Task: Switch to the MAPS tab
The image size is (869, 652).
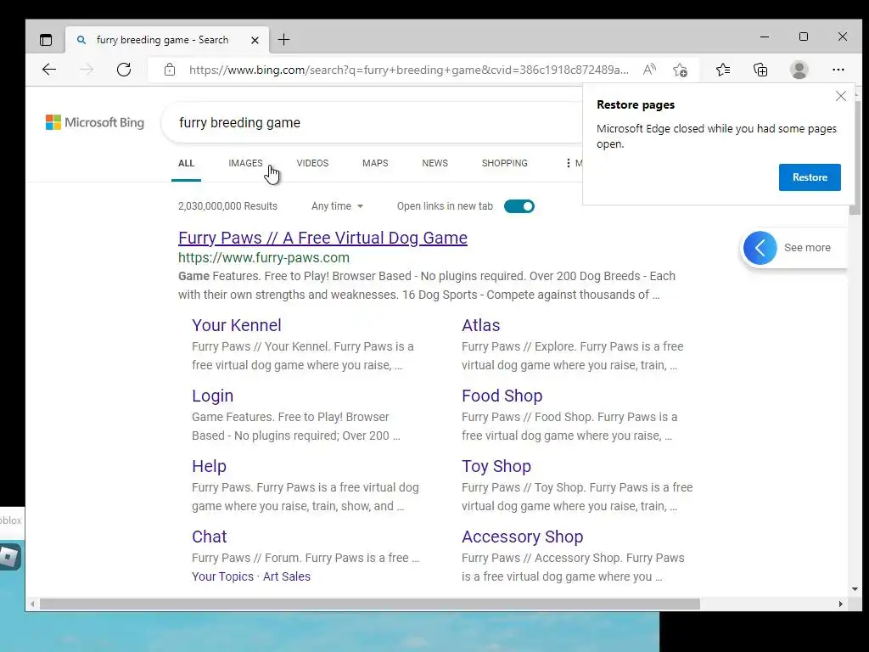Action: coord(375,163)
